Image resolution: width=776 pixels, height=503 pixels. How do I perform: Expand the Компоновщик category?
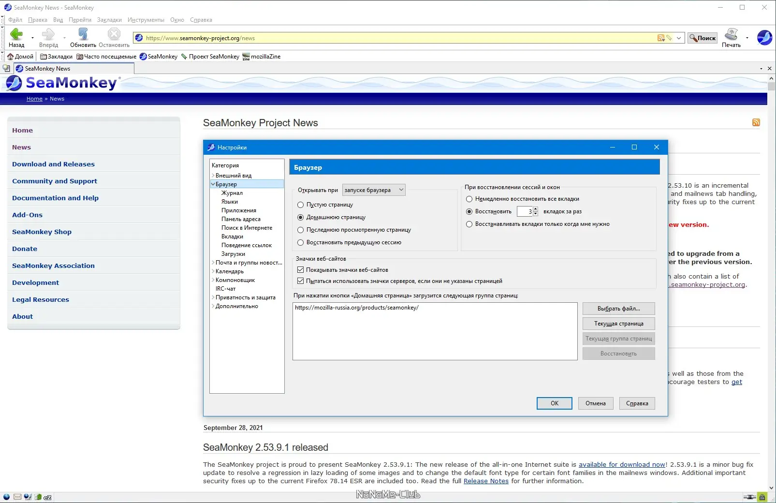(x=213, y=280)
